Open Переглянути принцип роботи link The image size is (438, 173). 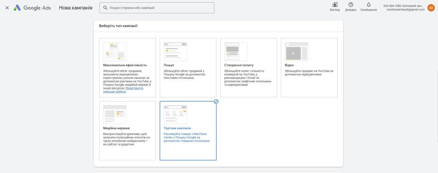[123, 90]
